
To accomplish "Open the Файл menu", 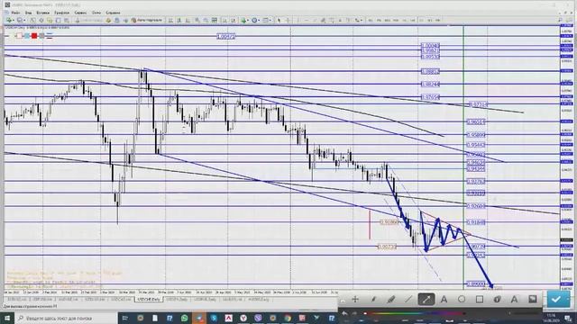I will [15, 13].
